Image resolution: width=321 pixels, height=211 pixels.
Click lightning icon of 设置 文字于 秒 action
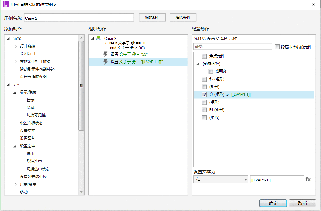(x=105, y=54)
